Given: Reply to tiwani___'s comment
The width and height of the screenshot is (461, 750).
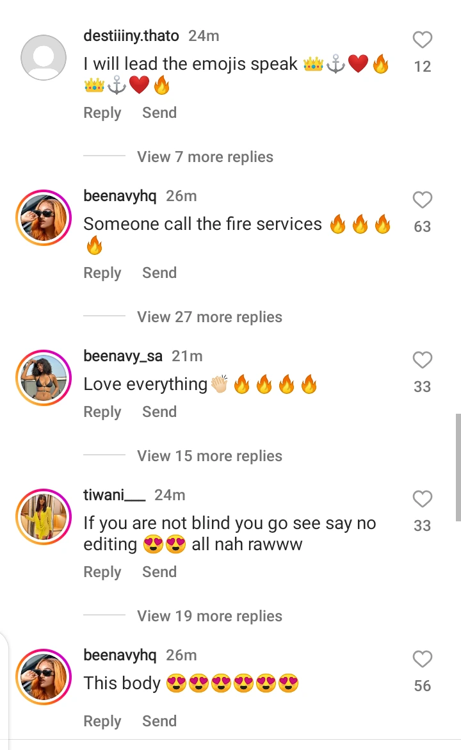Looking at the screenshot, I should click(102, 572).
